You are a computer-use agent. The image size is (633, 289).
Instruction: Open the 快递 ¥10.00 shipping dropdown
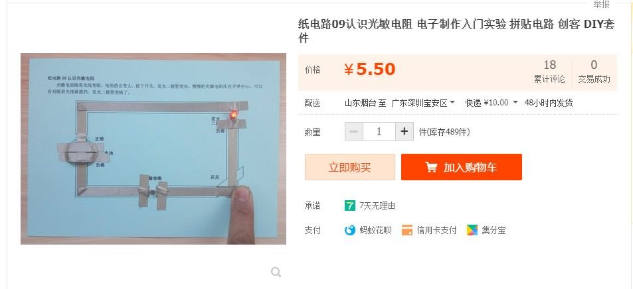click(x=492, y=103)
